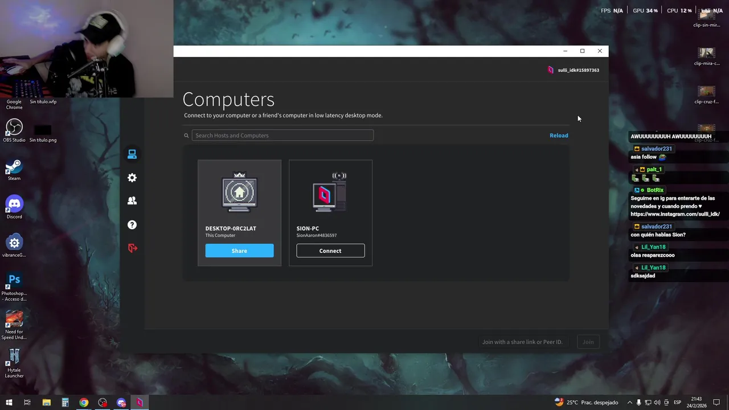Switch to Discord on the taskbar

click(121, 403)
